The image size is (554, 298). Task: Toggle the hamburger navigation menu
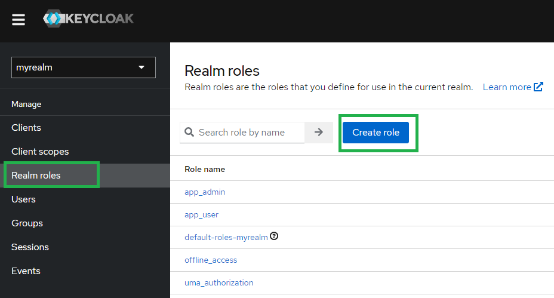click(19, 20)
